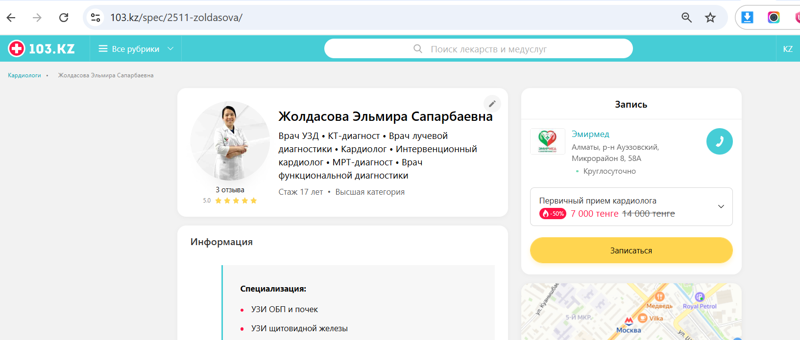Open the colorful camera extension icon
Screen dimensions: 800x340
[774, 18]
